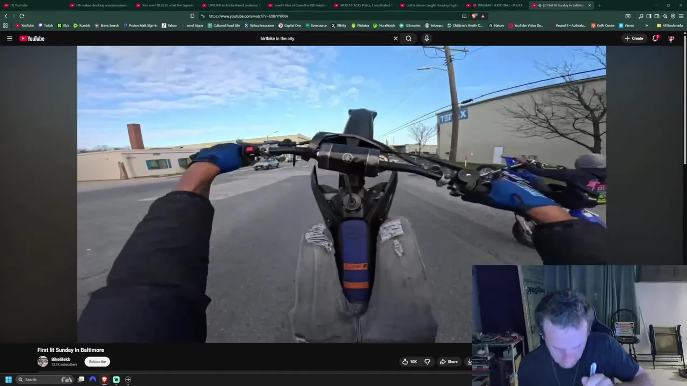Screen dimensions: 687x386
Task: Open the apps grid in bookmarks bar
Action: pyautogui.click(x=5, y=25)
